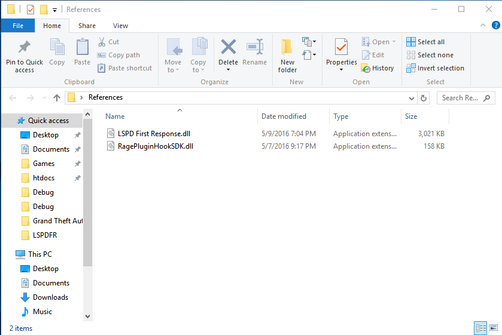Switch to the View ribbon tab
Screen dimensions: 502x335
[x=120, y=26]
